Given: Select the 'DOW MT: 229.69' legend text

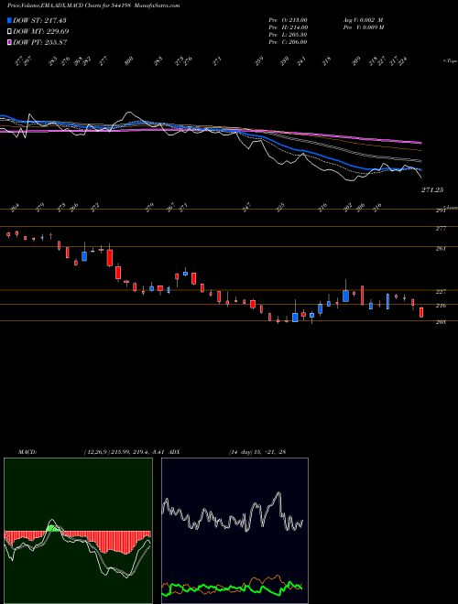Looking at the screenshot, I should tap(41, 31).
